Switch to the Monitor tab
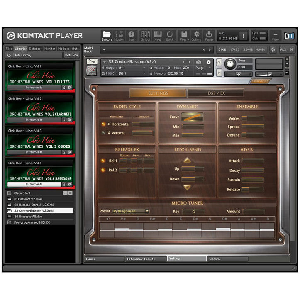The image size is (300, 300). tap(50, 49)
